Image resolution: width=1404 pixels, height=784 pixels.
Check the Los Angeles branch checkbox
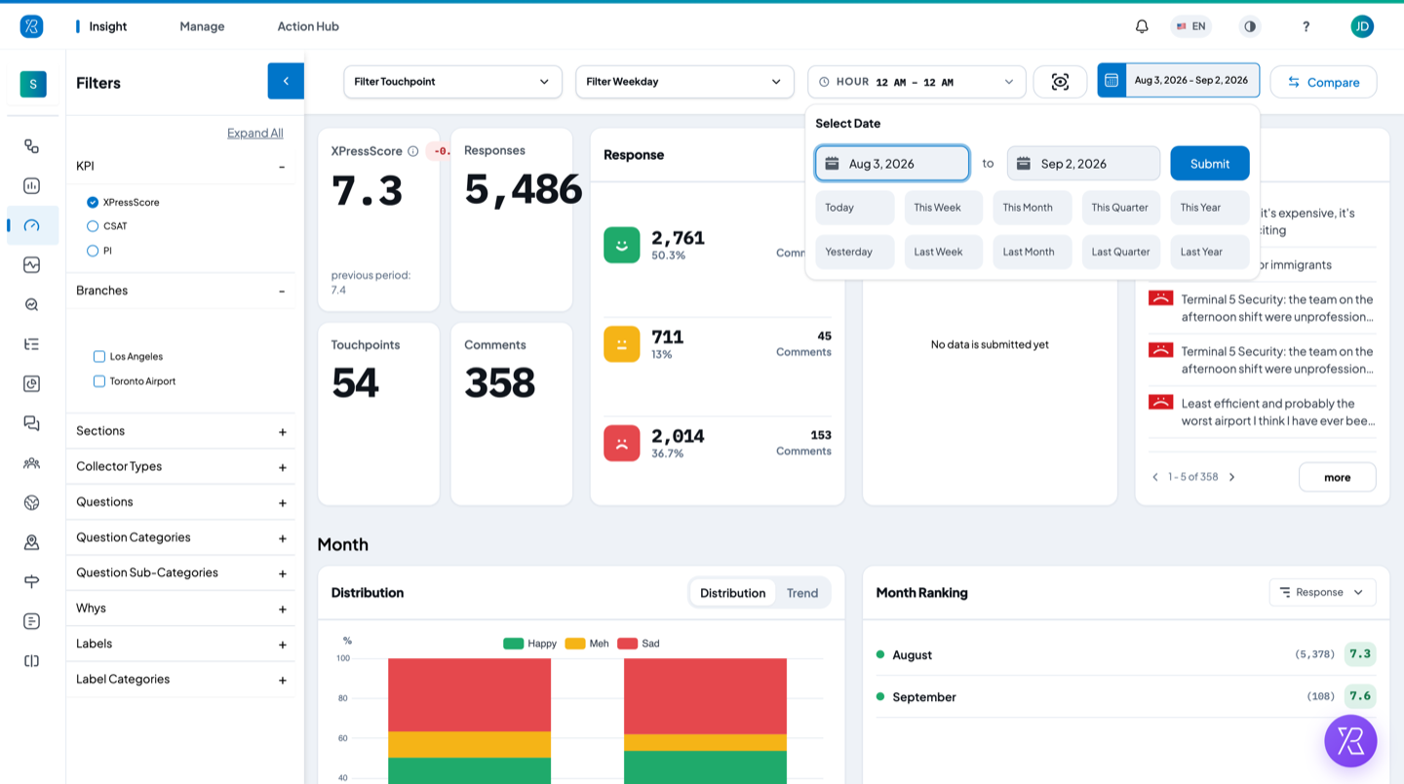click(98, 357)
